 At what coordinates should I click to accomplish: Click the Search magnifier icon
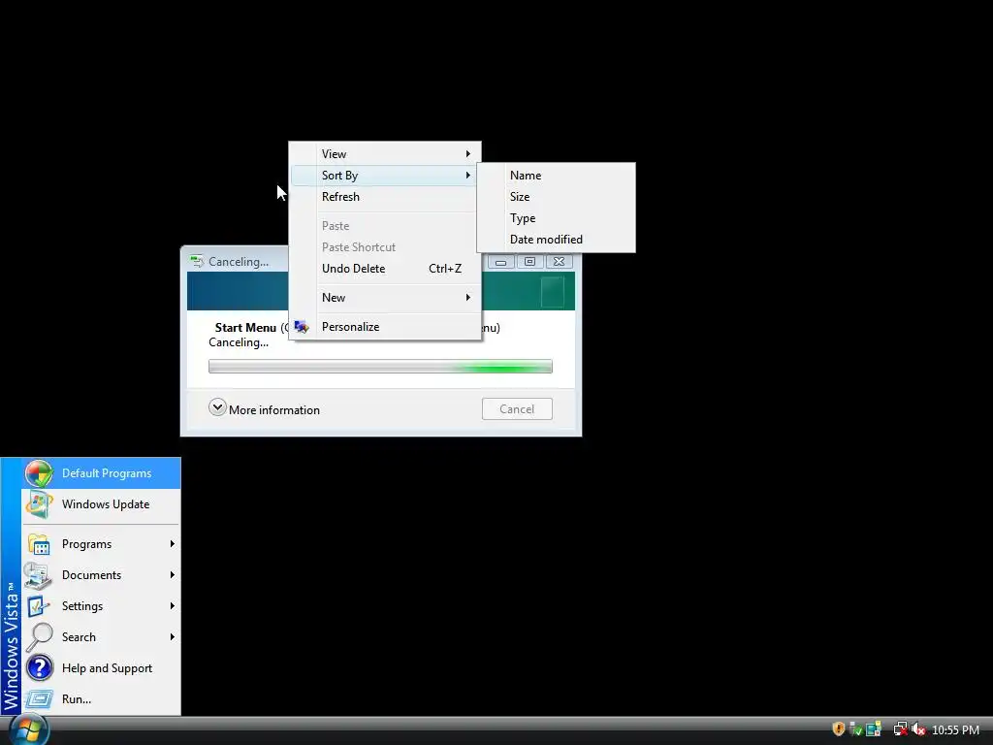(39, 636)
